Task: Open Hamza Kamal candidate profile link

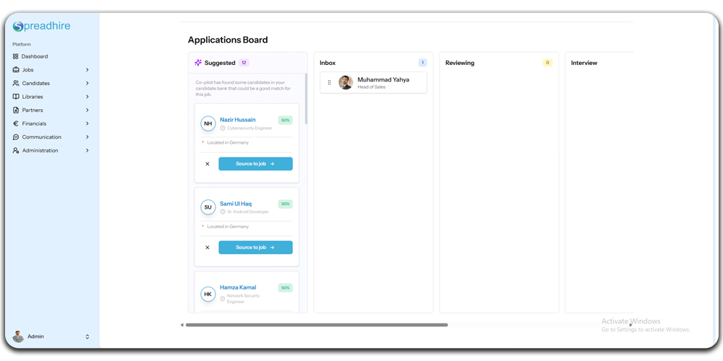Action: pos(238,287)
